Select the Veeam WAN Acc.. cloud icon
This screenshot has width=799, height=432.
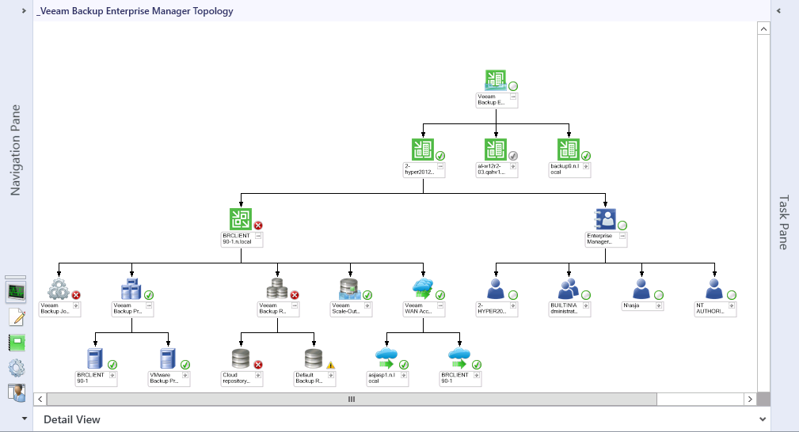pyautogui.click(x=423, y=290)
